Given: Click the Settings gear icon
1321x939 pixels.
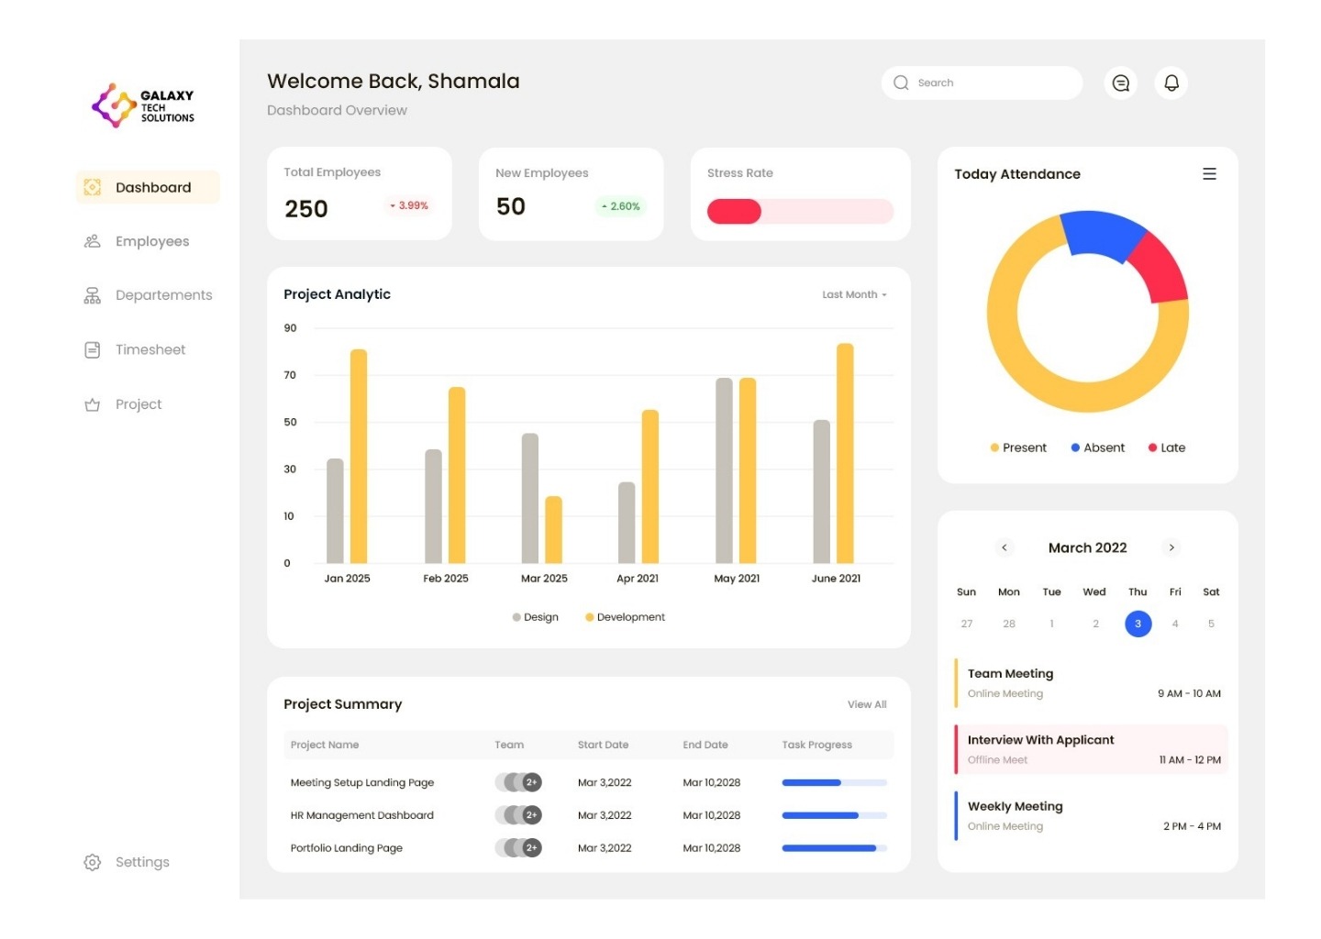Looking at the screenshot, I should coord(93,863).
